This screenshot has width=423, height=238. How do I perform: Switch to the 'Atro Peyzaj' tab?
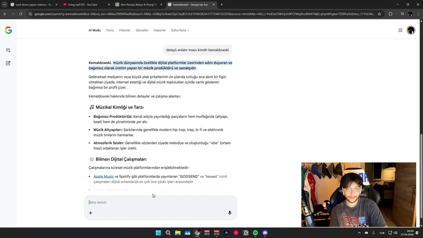(x=139, y=5)
